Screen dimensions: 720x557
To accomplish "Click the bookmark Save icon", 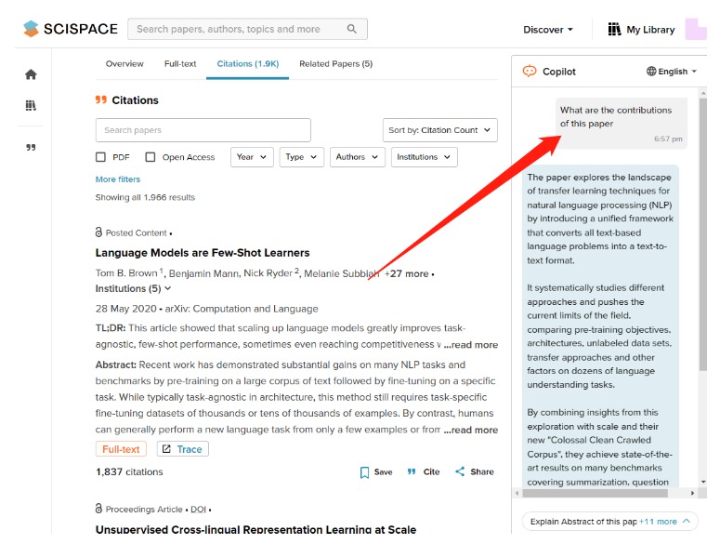I will 364,472.
